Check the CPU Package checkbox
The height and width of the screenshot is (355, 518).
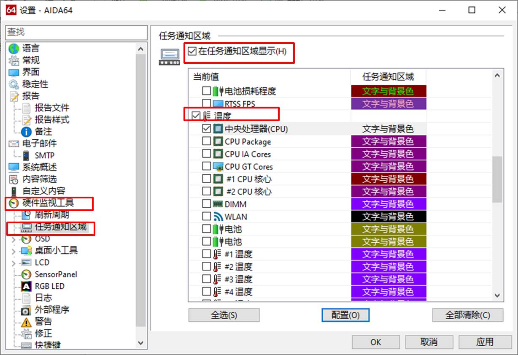click(x=206, y=141)
